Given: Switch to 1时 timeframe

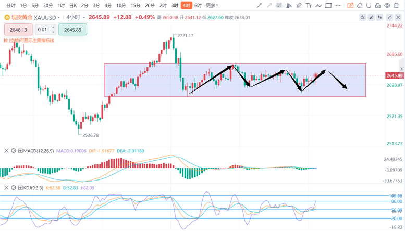Looking at the screenshot, I should point(61,5).
